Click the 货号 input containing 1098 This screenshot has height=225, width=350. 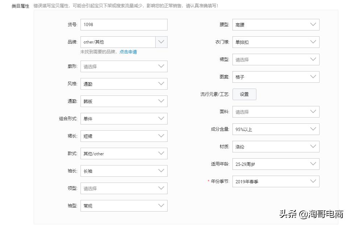point(123,25)
